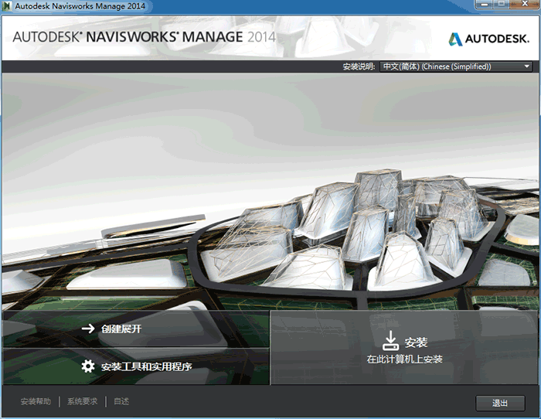
Task: Open the 安装说明 language dropdown
Action: point(456,66)
